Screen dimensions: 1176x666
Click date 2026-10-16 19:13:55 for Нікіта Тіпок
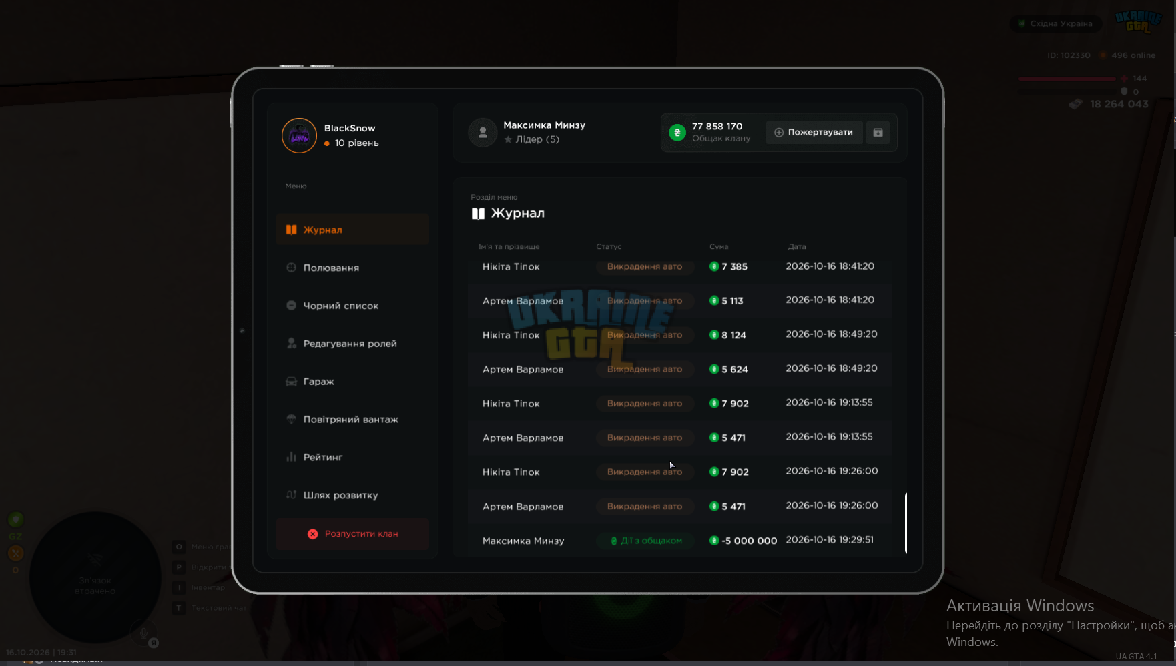pyautogui.click(x=829, y=402)
